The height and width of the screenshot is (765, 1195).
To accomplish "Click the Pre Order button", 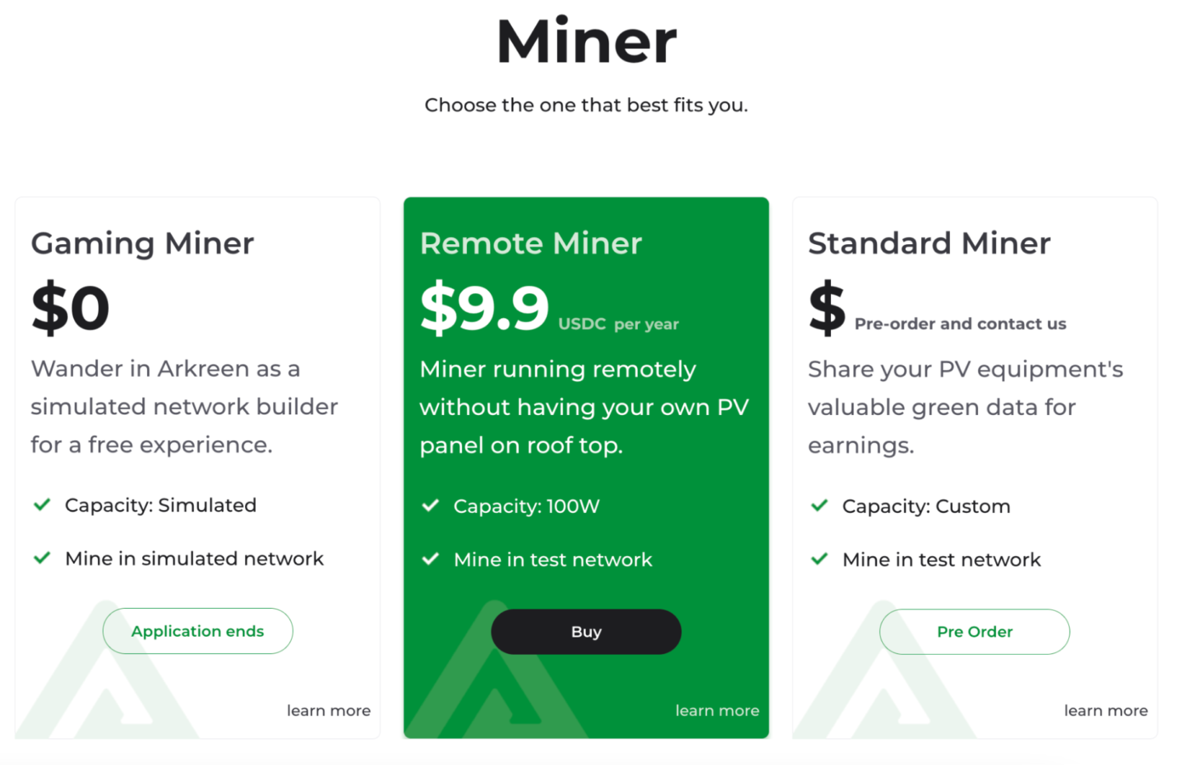I will point(974,632).
